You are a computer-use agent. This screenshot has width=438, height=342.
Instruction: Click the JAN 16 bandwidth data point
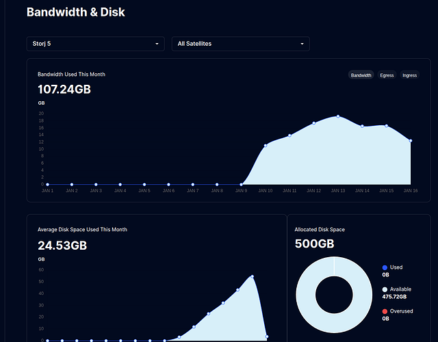[x=411, y=141]
